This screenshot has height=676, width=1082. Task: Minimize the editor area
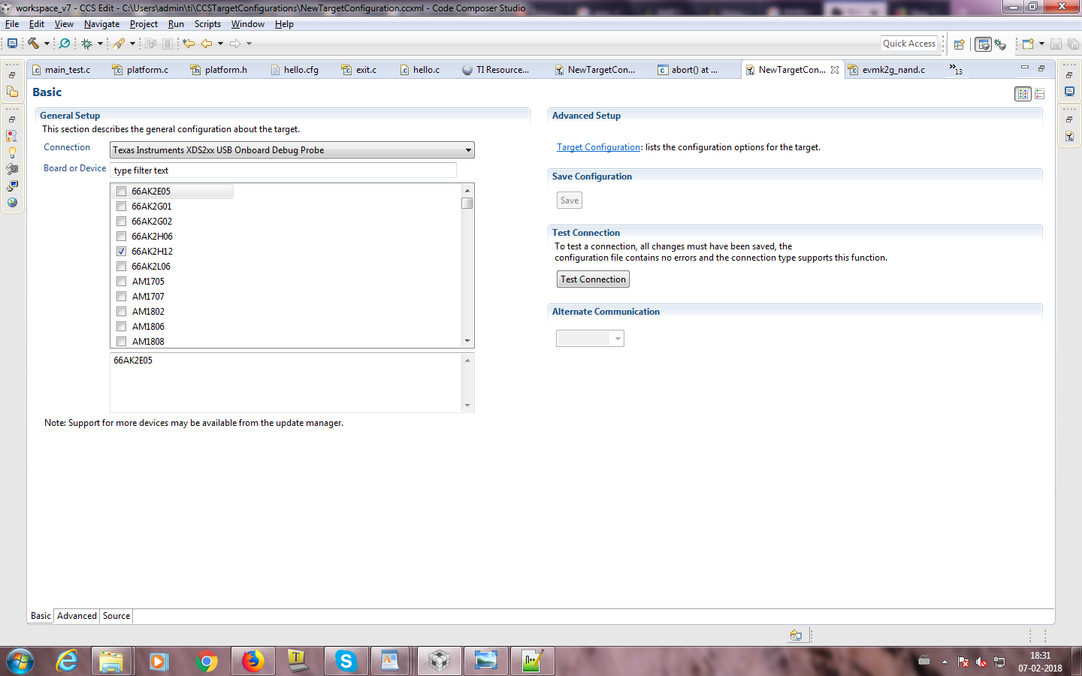pos(1024,68)
